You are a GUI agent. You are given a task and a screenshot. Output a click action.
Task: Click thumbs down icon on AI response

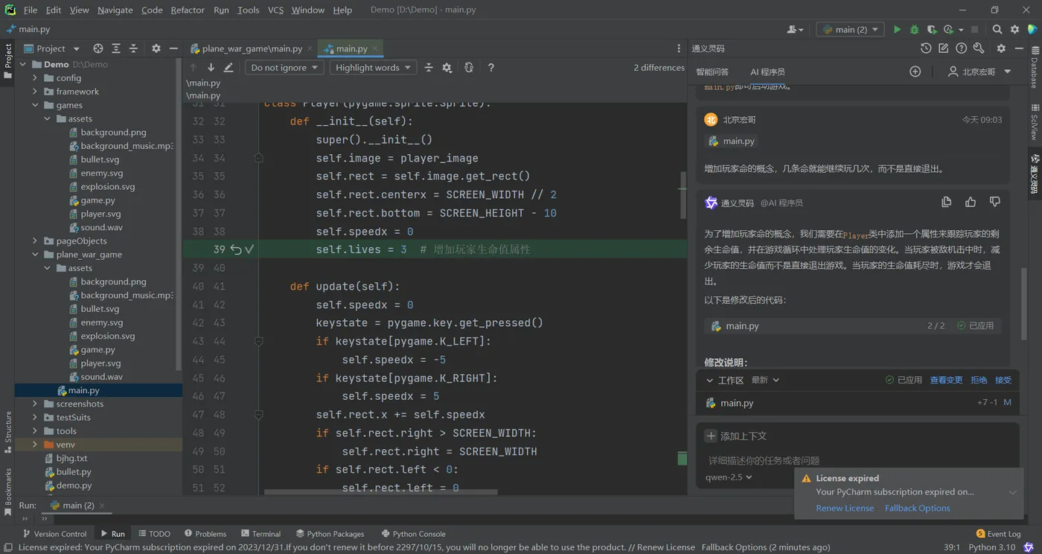coord(995,202)
